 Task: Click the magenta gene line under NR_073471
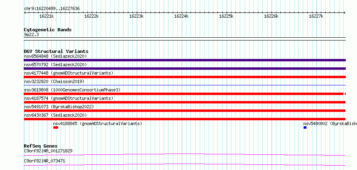coord(185,164)
